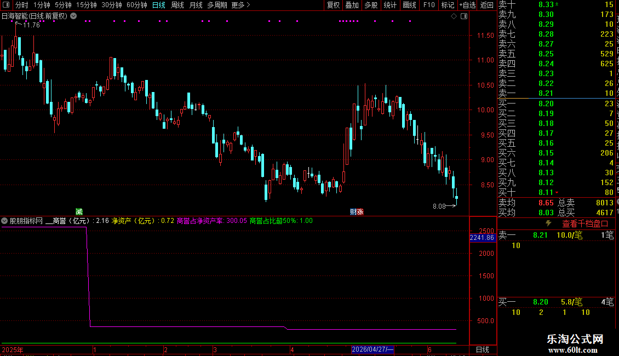Select the 卖一 8.21 order row
This screenshot has height=356, width=619.
pyautogui.click(x=556, y=93)
